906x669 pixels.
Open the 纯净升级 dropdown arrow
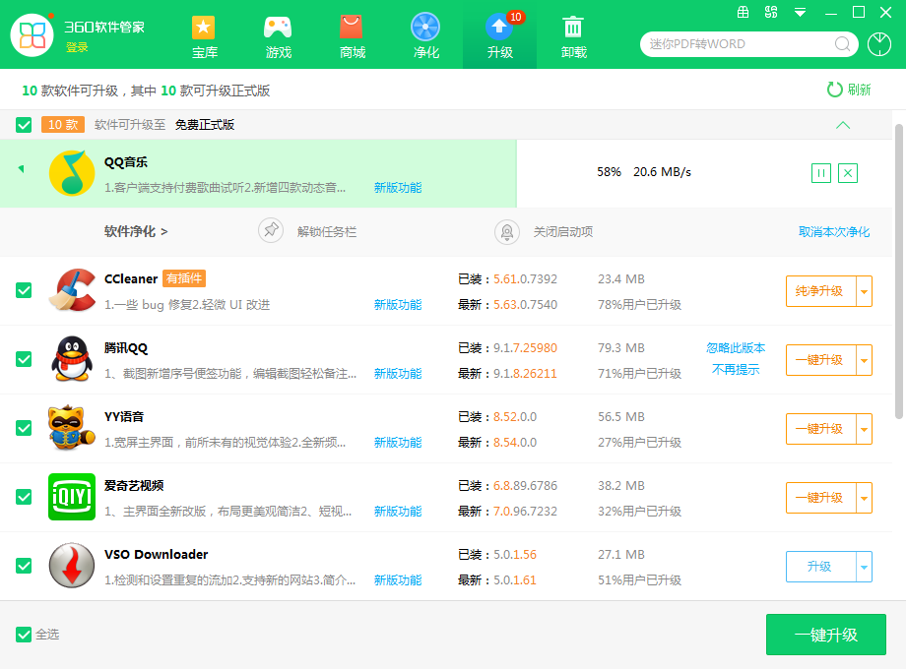[x=864, y=291]
